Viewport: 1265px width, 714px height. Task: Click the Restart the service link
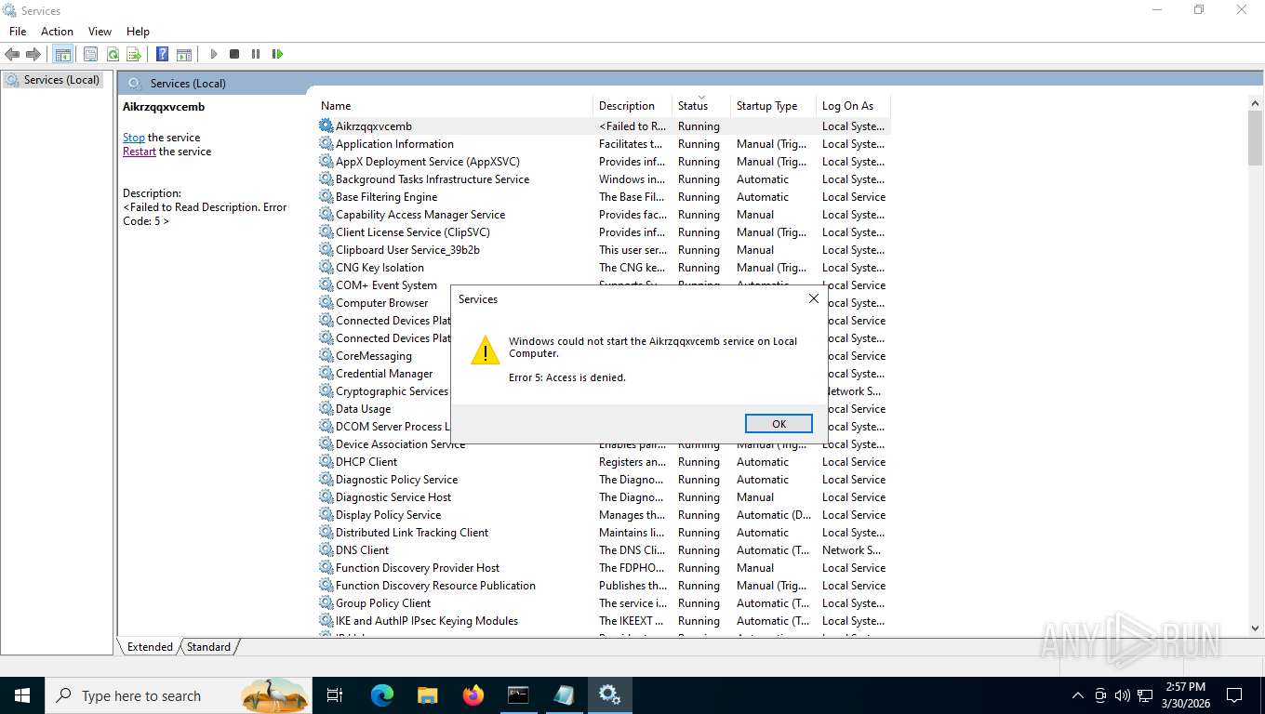(x=140, y=152)
